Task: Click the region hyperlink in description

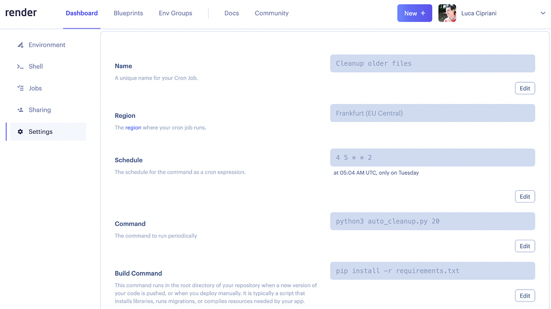Action: (x=133, y=127)
